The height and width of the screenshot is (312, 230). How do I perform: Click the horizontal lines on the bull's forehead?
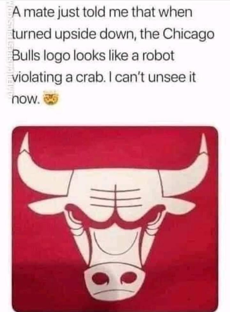point(117,198)
